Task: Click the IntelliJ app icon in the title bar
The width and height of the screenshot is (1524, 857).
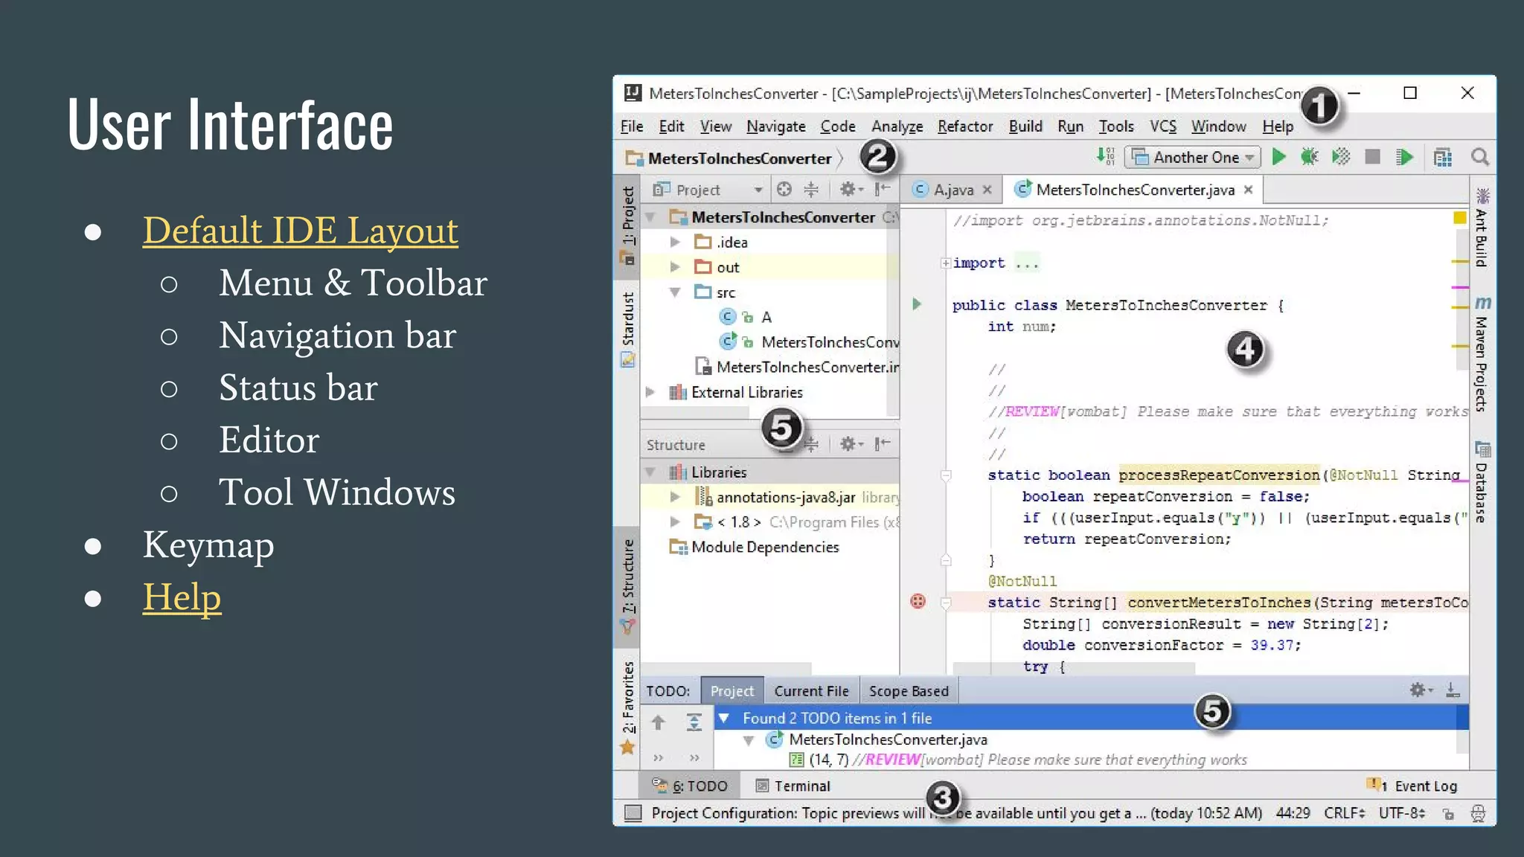Action: 633,93
